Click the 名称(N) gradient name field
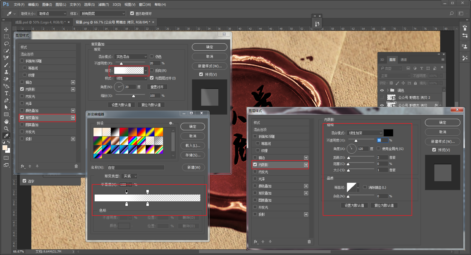The width and height of the screenshot is (471, 255). 136,168
